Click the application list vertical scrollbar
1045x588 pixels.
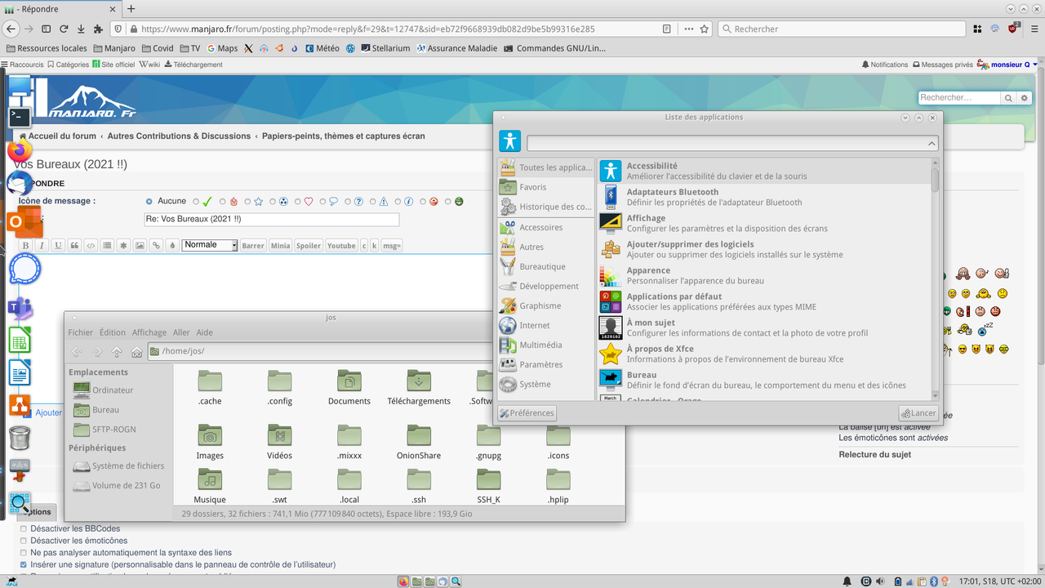click(x=936, y=278)
